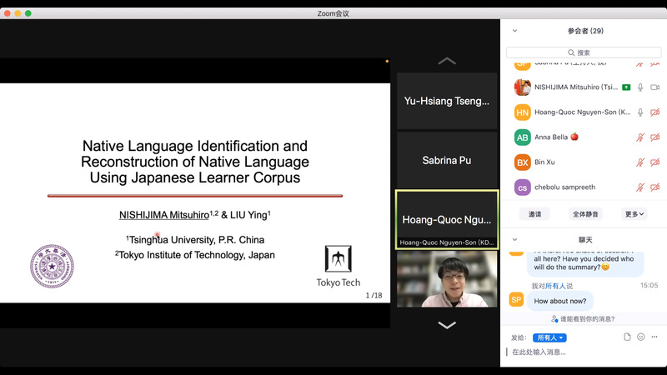Collapse the chat panel chevron
The height and width of the screenshot is (375, 667).
tap(514, 239)
